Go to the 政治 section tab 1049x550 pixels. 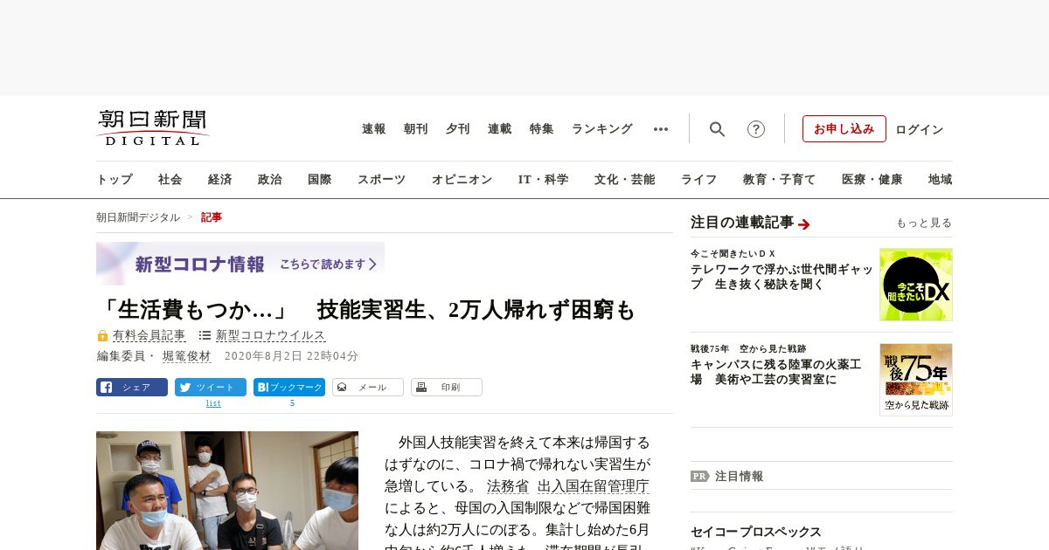point(270,180)
